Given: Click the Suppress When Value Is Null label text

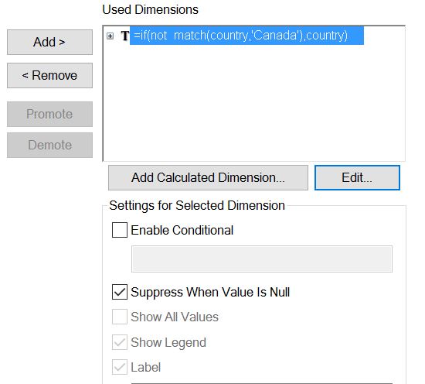Looking at the screenshot, I should (x=210, y=292).
